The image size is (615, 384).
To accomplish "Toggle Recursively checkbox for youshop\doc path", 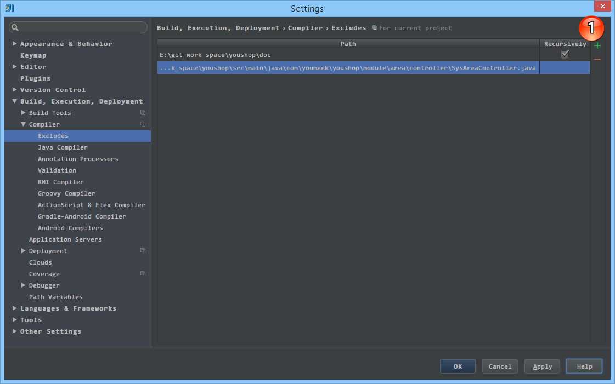I will [x=565, y=54].
